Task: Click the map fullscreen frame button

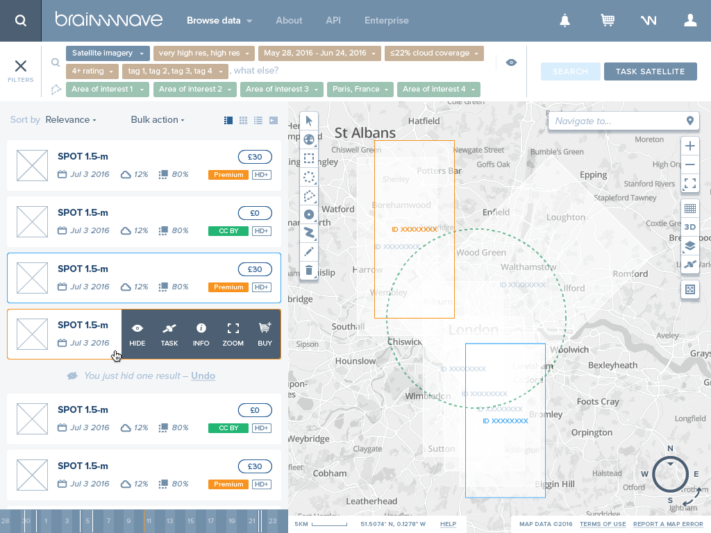Action: click(x=689, y=289)
